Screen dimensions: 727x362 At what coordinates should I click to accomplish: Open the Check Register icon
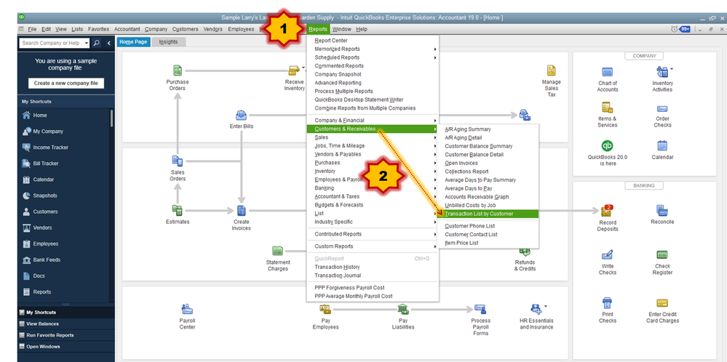[x=662, y=255]
